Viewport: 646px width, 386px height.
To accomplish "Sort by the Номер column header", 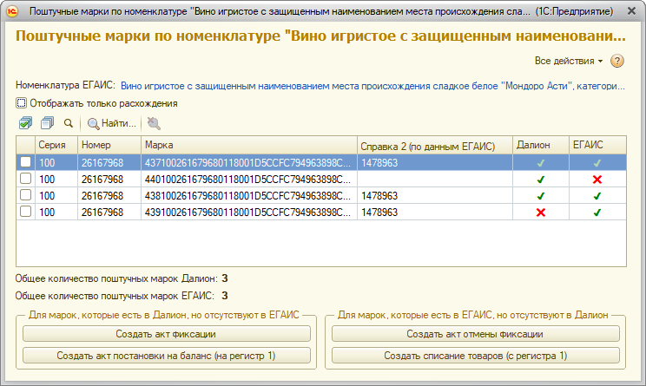I will pos(109,145).
